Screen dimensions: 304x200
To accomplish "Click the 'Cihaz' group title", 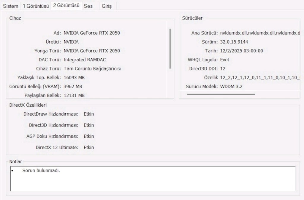I will [x=15, y=18].
